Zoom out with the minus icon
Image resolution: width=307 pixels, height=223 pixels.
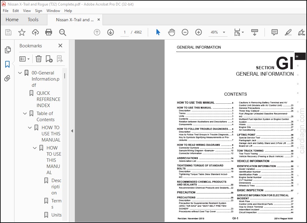(185, 32)
